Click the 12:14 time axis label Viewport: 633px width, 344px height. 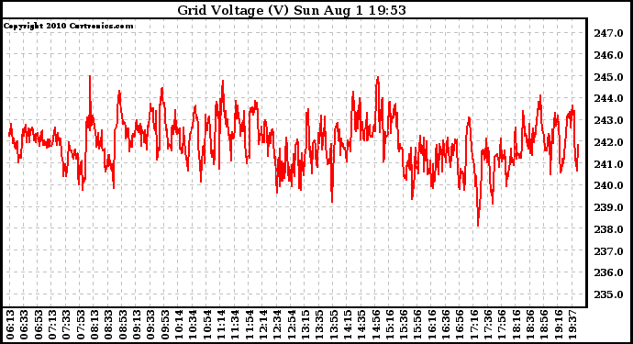point(263,325)
